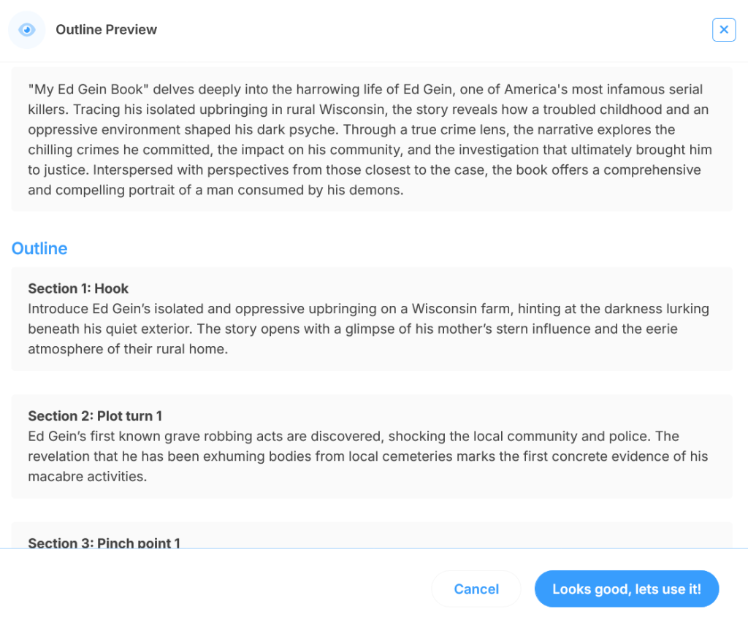Click the line starting "Ed Gein's first known grave"
Screen dimensions: 748x628
click(353, 437)
